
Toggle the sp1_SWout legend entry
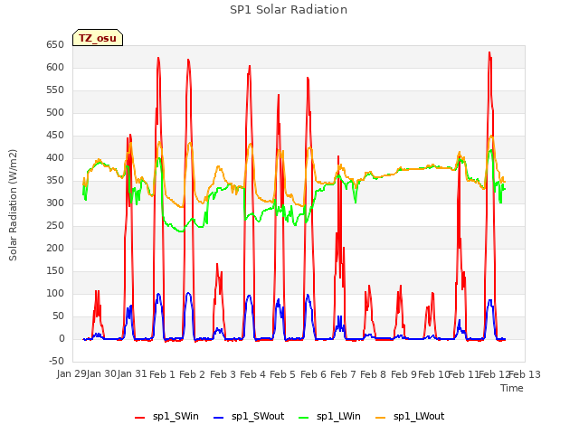coord(250,416)
